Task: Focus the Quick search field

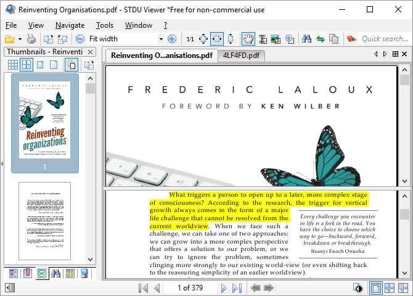Action: click(385, 39)
